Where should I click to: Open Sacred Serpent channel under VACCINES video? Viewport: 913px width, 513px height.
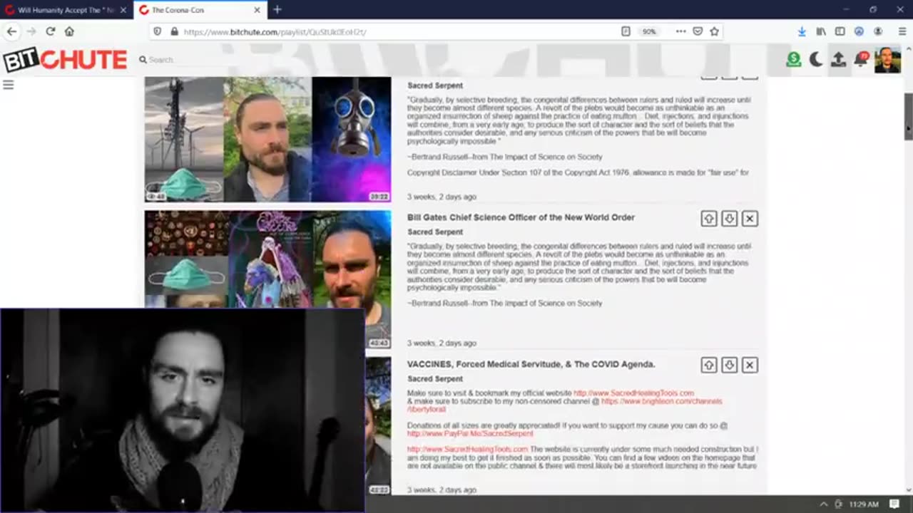[x=435, y=379]
